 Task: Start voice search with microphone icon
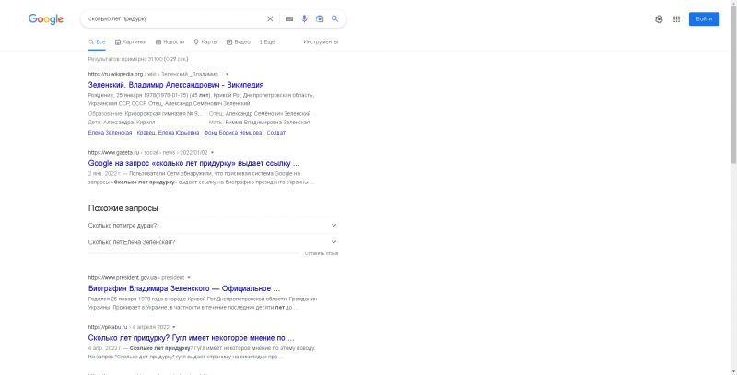pyautogui.click(x=304, y=18)
